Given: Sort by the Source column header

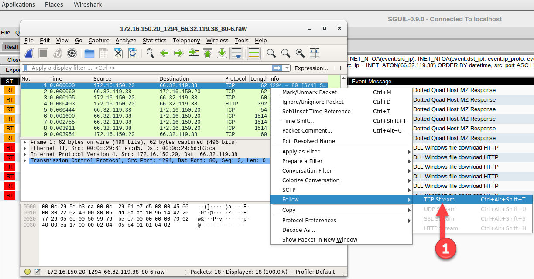Looking at the screenshot, I should [x=125, y=79].
